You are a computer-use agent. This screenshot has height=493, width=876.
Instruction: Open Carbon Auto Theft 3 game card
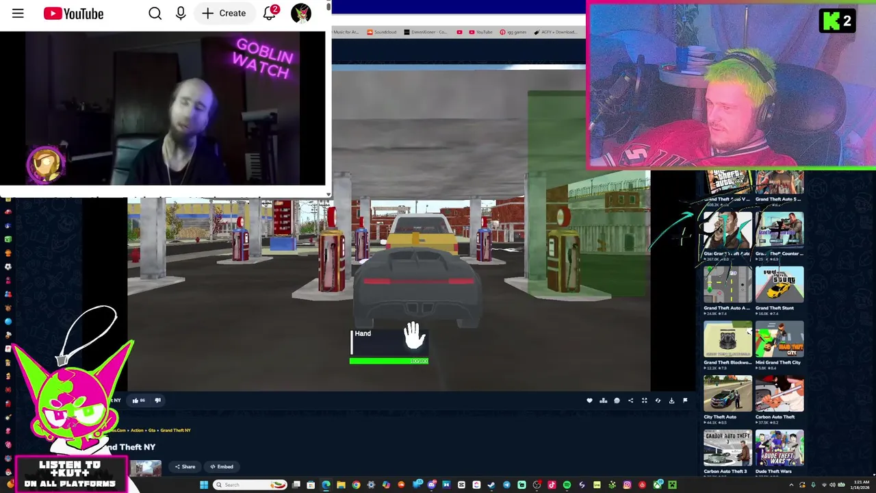coord(727,452)
